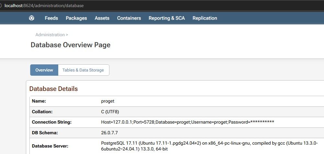324x154 pixels.
Task: Click the PostgreSQL 17.11 server version text
Action: click(209, 146)
